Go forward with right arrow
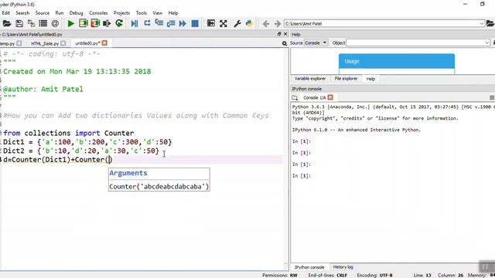The image size is (495, 278). click(x=277, y=24)
